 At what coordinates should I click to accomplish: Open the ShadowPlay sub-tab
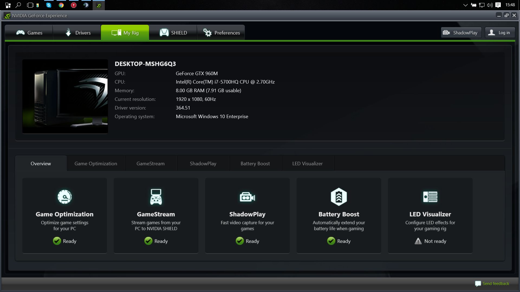click(203, 164)
